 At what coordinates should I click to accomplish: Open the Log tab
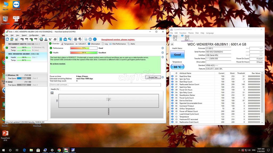[105, 44]
